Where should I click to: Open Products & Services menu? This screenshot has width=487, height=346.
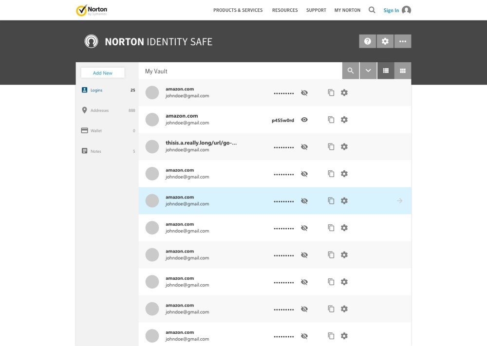point(238,10)
